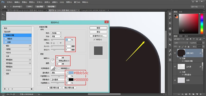Click the highlight color swatch (blue)
The image size is (206, 96).
tap(71, 73)
